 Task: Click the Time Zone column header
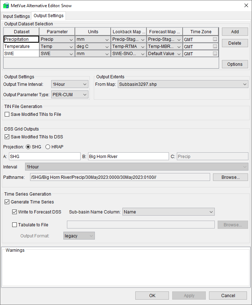click(x=200, y=32)
